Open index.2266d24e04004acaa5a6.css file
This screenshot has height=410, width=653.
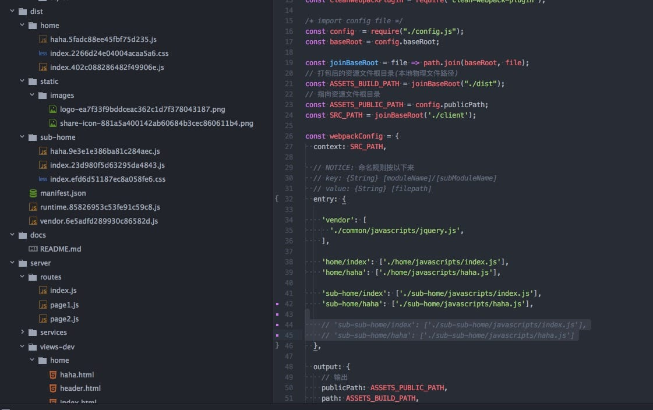[x=109, y=53]
